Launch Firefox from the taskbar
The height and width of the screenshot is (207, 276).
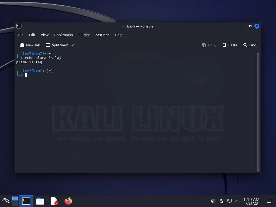(68, 201)
